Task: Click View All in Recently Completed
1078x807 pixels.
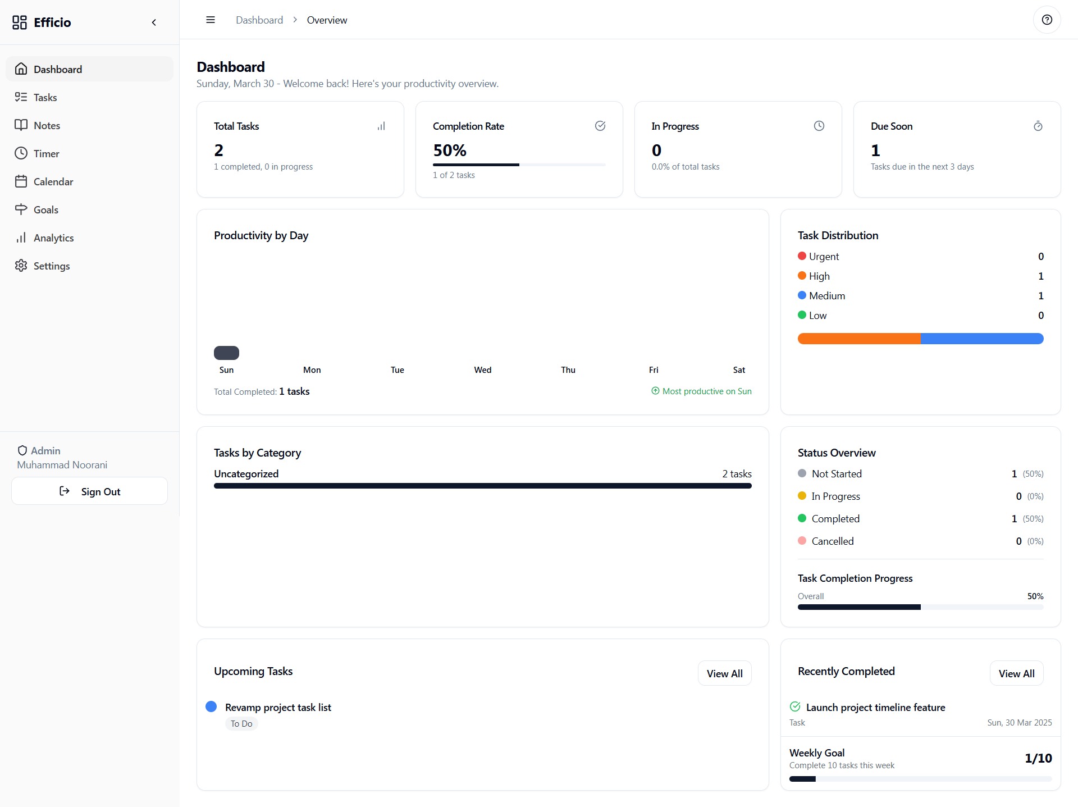Action: pos(1016,673)
